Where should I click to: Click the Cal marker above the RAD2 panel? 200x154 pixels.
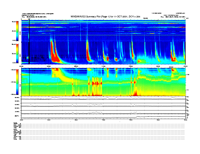[x=29, y=19]
